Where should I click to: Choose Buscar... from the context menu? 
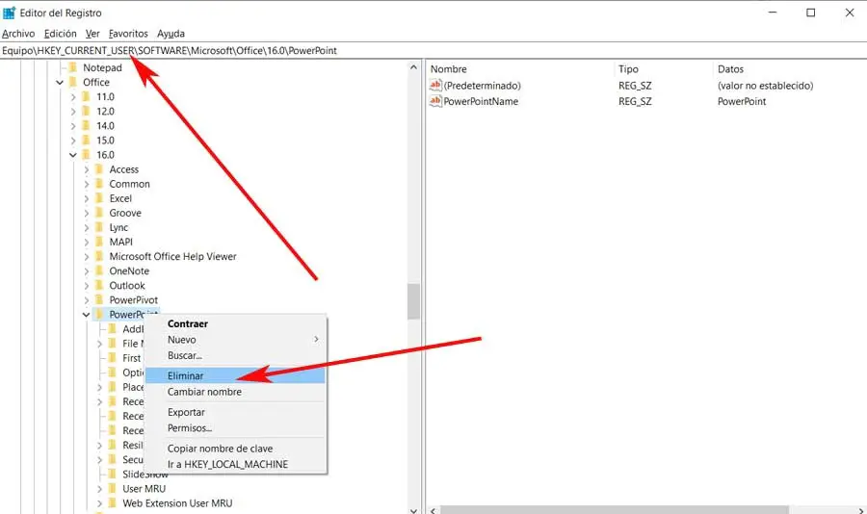pos(235,355)
